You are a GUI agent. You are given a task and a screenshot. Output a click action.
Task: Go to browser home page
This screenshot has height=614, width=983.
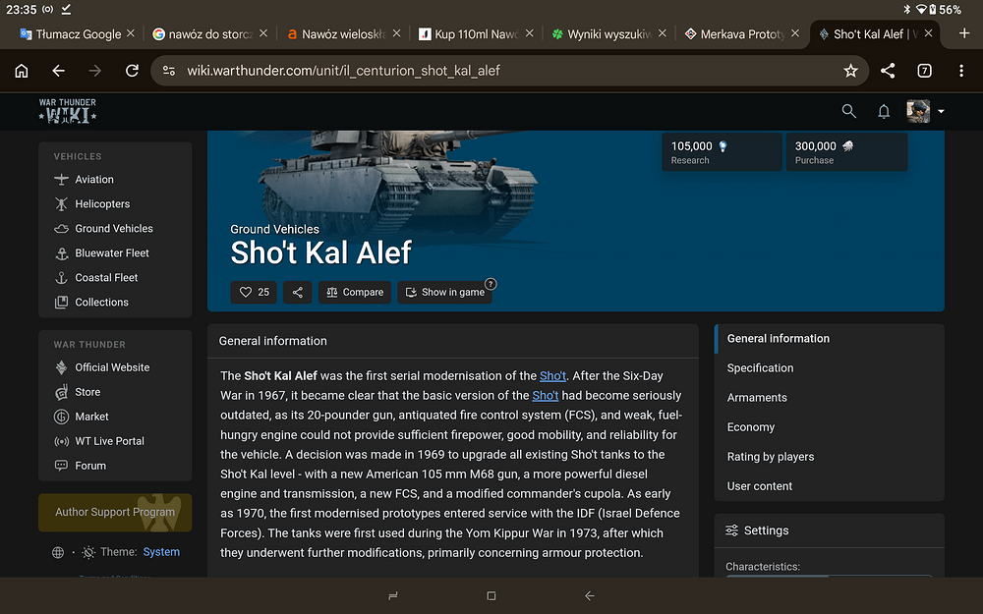click(x=22, y=71)
